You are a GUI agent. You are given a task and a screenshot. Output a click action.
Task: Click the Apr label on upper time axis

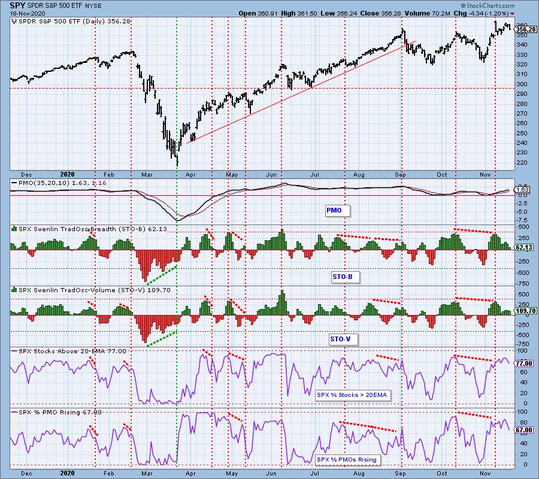tap(190, 175)
